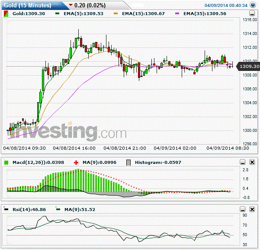260x250 pixels.
Task: Click the purple EMA(35) legend marker
Action: (177, 13)
